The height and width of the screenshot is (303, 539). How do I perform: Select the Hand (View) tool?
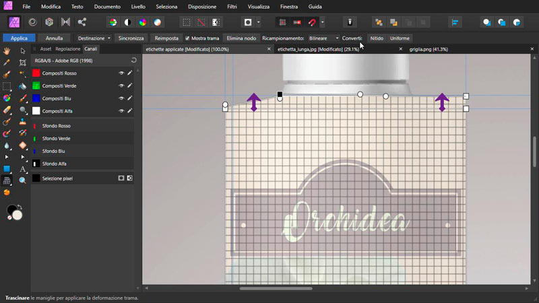click(7, 51)
